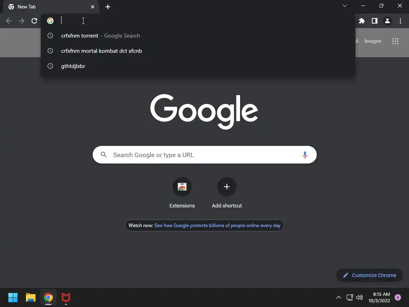Toggle the Chrome side panel
This screenshot has height=307, width=409.
(375, 21)
